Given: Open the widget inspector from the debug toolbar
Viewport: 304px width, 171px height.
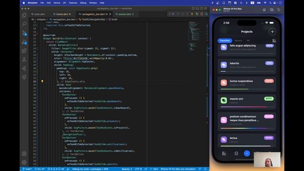Looking at the screenshot, I should point(206,14).
